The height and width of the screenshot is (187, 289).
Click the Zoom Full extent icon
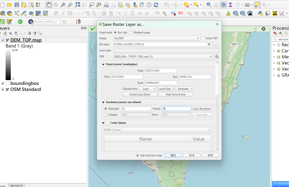[77, 5]
